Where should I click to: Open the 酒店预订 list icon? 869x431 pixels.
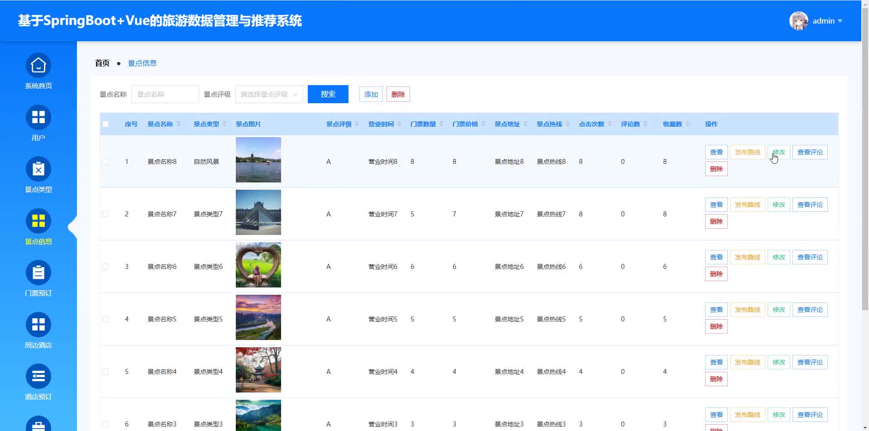click(x=38, y=377)
